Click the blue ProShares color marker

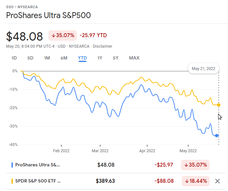[12, 165]
